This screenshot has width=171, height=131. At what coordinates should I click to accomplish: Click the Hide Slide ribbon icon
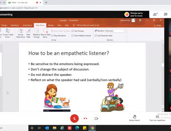pos(28,33)
